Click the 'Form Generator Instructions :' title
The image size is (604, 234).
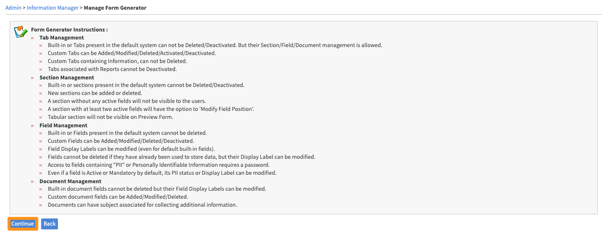tap(69, 30)
